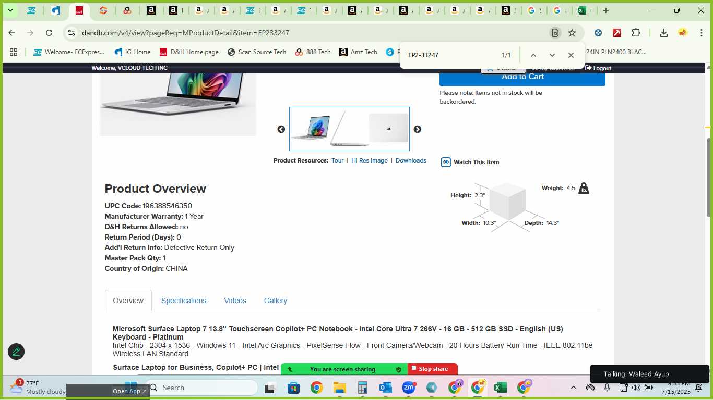Screen dimensions: 713x400
Task: Open Zoom from taskbar
Action: point(409,387)
